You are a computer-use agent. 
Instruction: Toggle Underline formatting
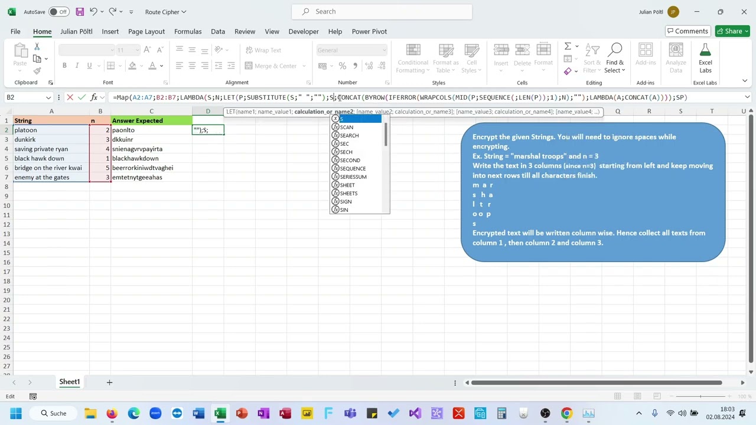click(x=89, y=66)
